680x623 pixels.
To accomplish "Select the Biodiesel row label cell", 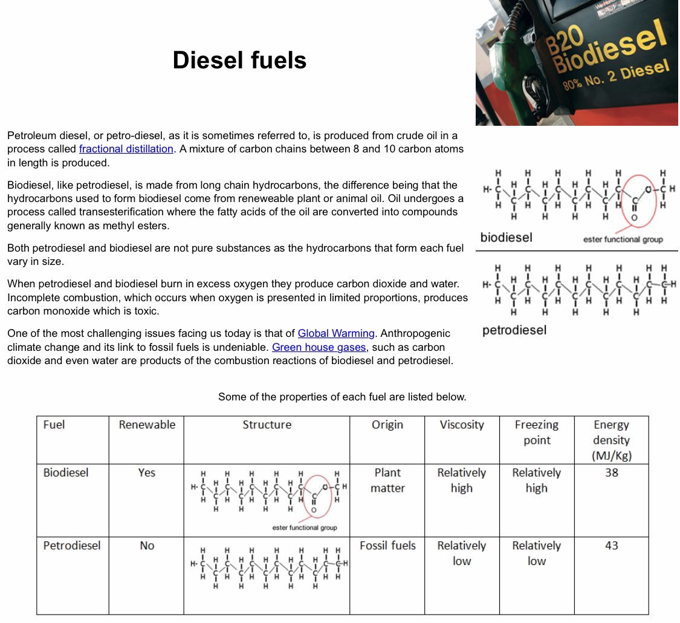I will 73,500.
